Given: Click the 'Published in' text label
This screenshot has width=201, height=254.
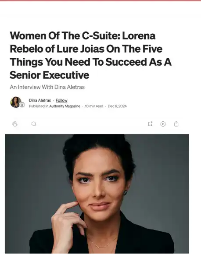Looking at the screenshot, I should coord(39,106).
